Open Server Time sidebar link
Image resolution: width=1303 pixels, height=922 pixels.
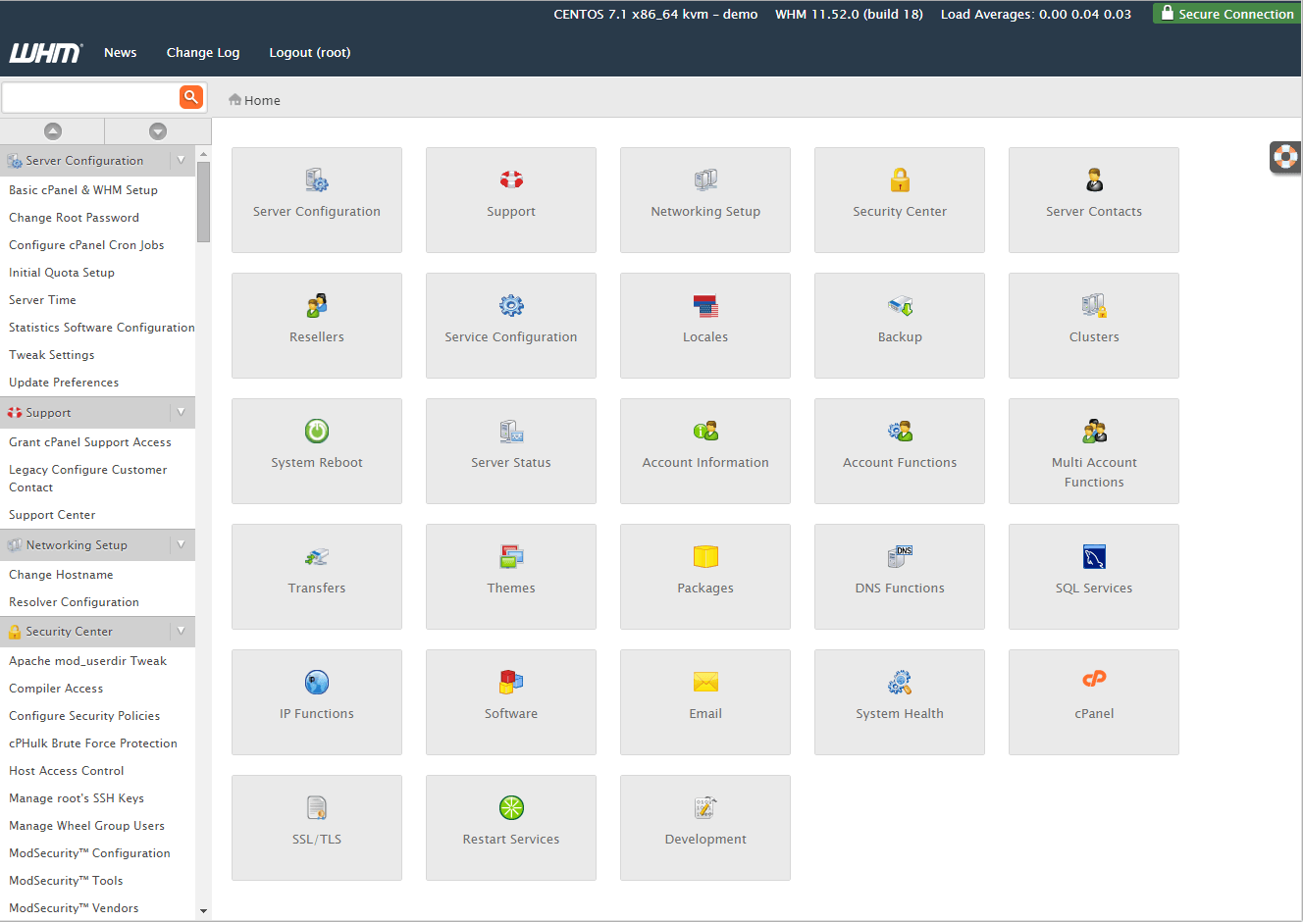coord(42,300)
